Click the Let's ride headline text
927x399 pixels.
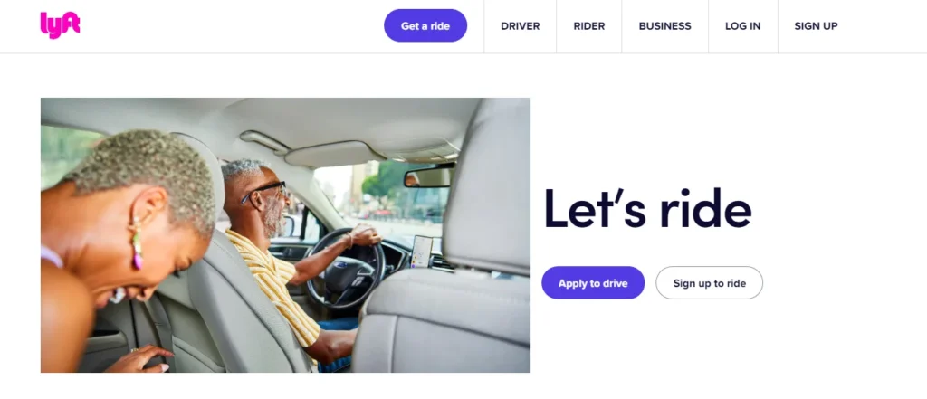(x=647, y=209)
